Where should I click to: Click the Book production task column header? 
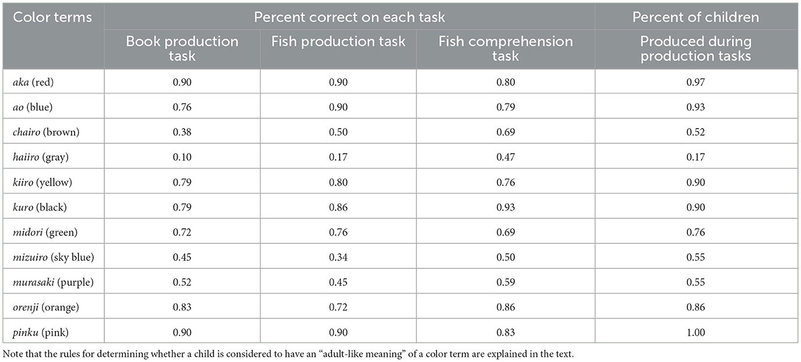tap(183, 49)
